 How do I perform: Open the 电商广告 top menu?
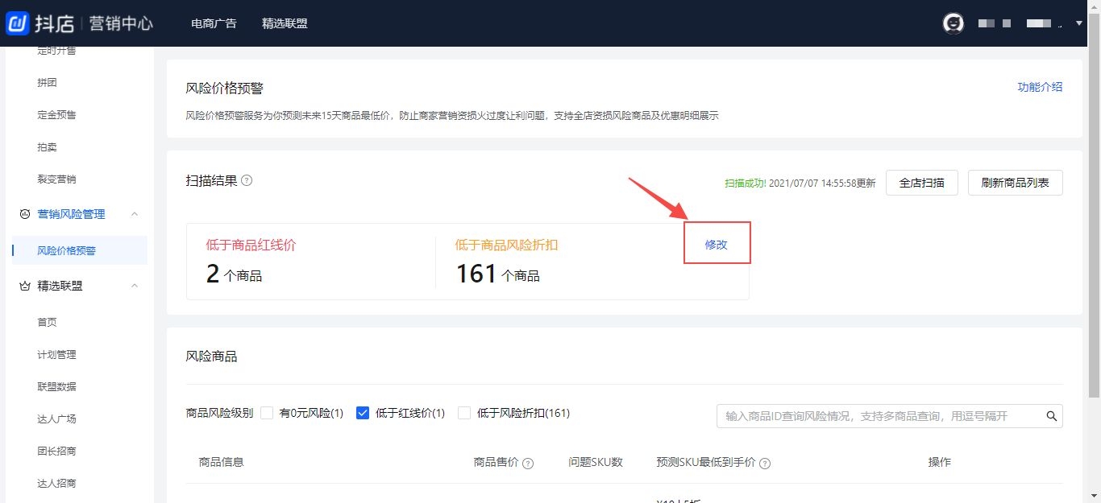click(214, 23)
